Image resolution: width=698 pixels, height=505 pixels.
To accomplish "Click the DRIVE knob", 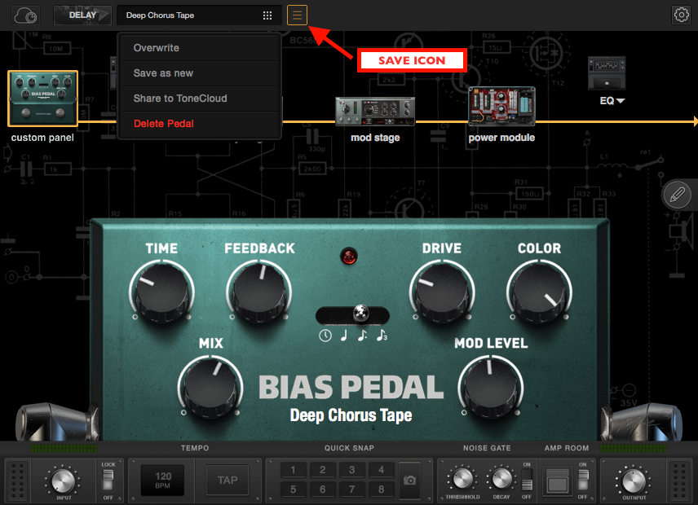I will point(442,292).
